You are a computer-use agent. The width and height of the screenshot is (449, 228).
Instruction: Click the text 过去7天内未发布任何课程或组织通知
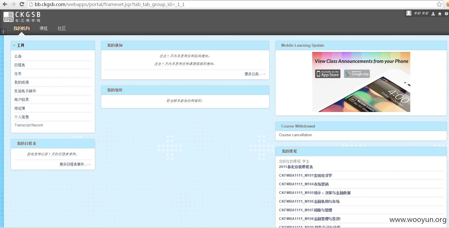click(x=185, y=64)
